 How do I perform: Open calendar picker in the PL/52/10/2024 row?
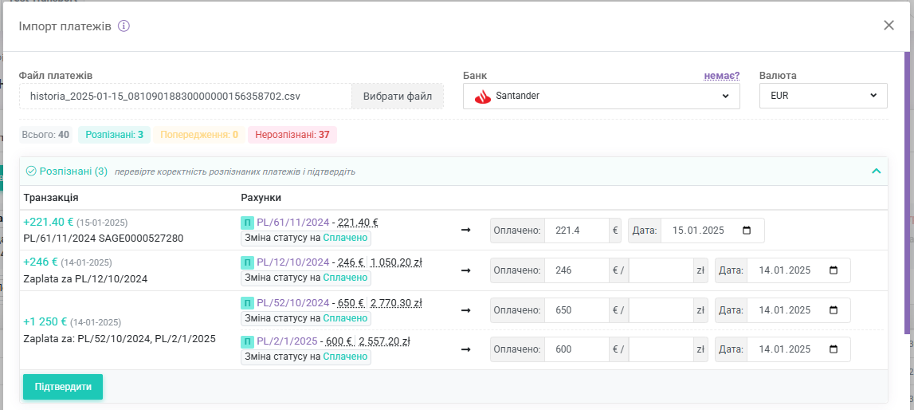[833, 310]
